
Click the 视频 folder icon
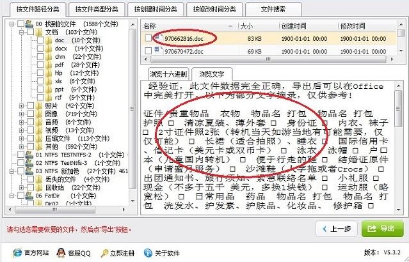[39, 130]
